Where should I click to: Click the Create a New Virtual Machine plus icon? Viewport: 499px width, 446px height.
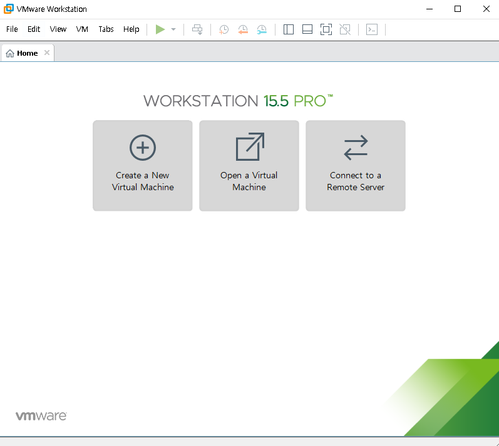[x=143, y=148]
